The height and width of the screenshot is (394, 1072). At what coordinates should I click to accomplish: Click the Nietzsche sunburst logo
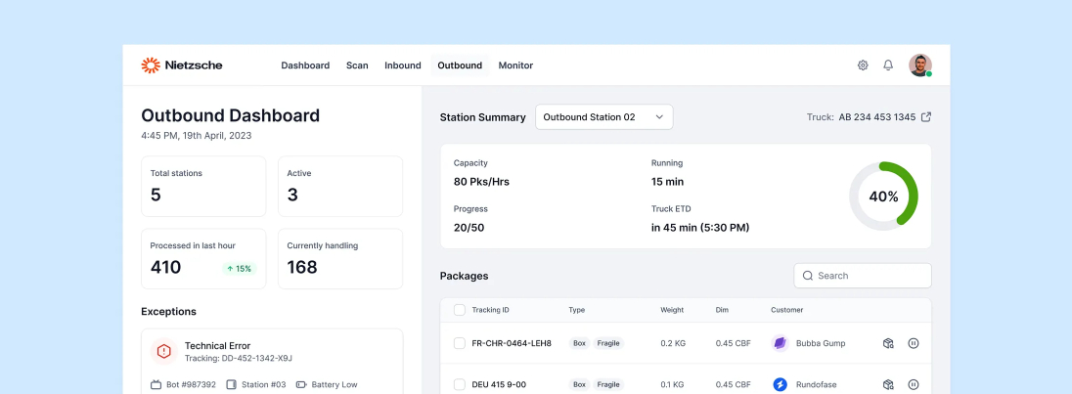[150, 66]
